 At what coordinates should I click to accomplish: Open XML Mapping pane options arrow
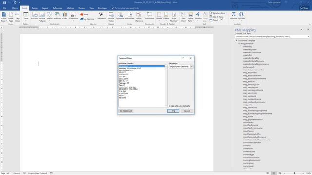[301, 29]
